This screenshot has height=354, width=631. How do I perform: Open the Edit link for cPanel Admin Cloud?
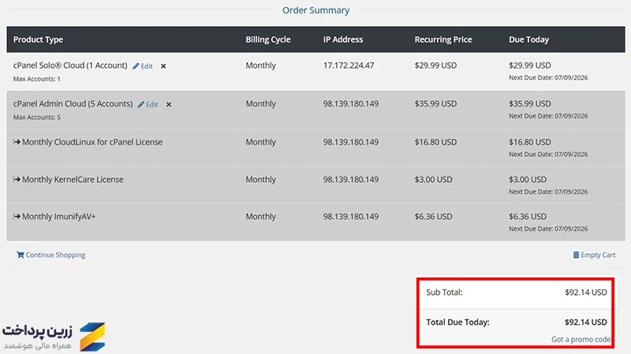pyautogui.click(x=151, y=105)
